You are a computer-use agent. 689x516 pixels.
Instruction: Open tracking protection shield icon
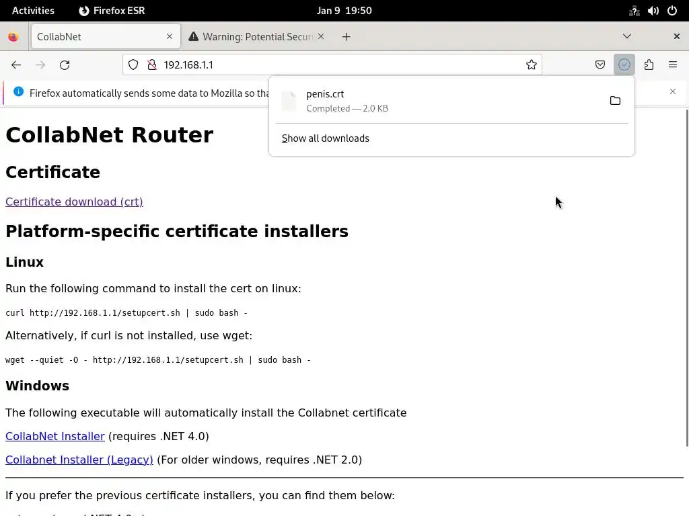point(133,65)
